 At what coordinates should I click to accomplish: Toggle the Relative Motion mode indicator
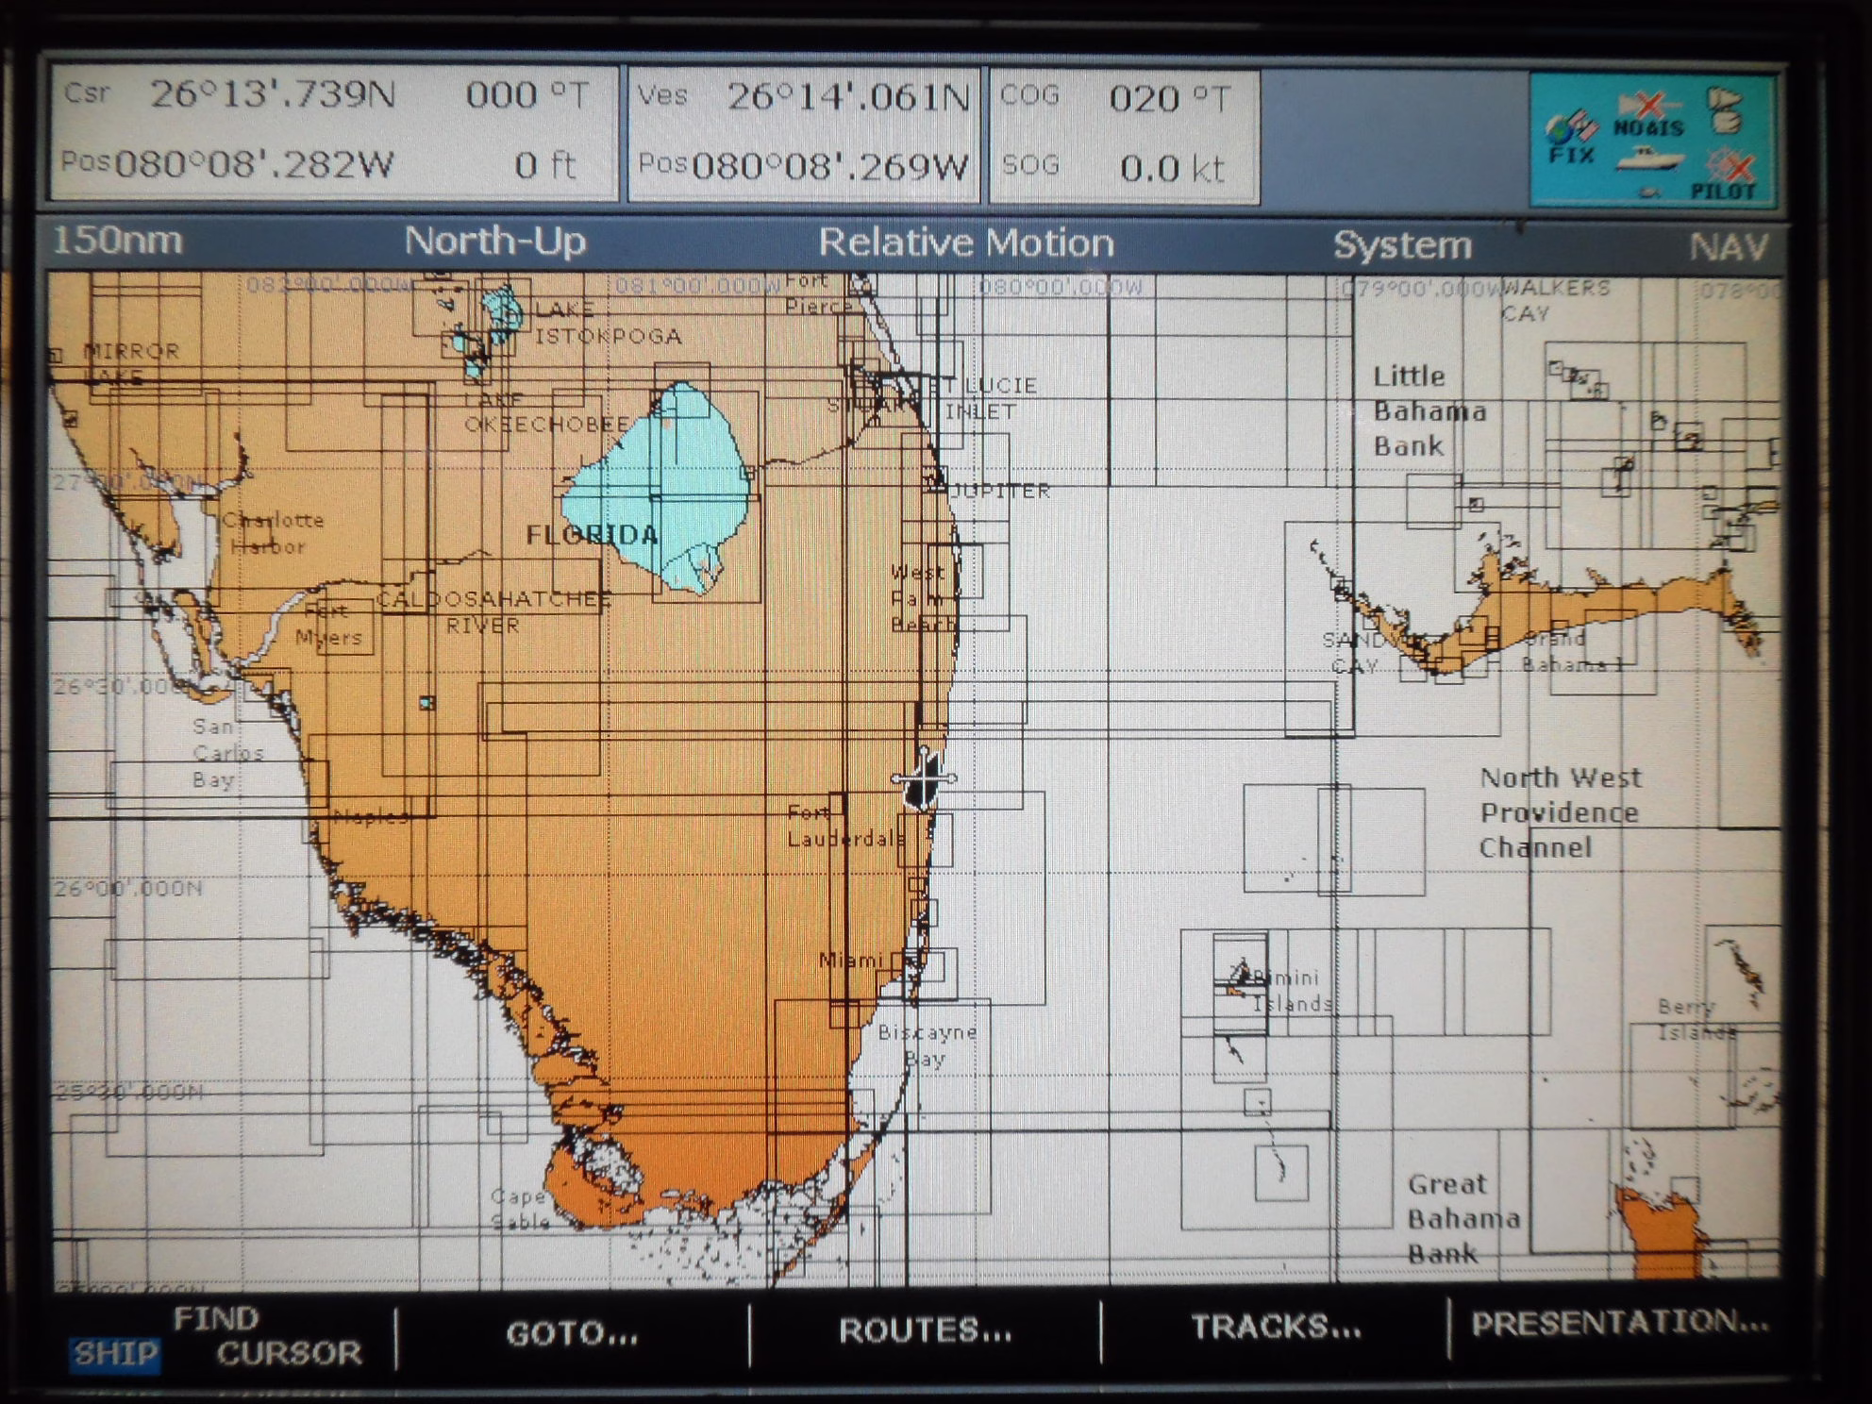point(965,243)
